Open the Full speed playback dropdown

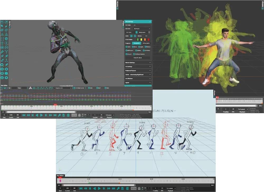click(110, 115)
